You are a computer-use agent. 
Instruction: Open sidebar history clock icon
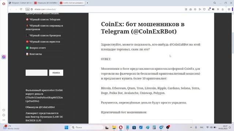[x=4, y=115]
